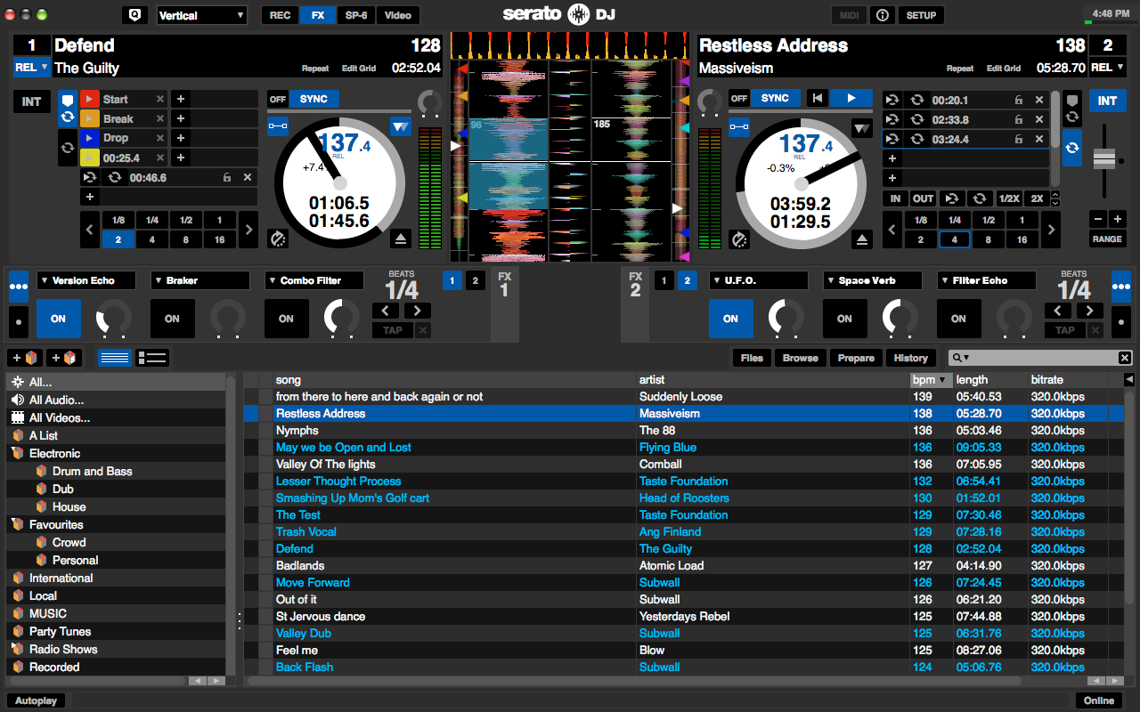Open the help info panel

coord(882,15)
